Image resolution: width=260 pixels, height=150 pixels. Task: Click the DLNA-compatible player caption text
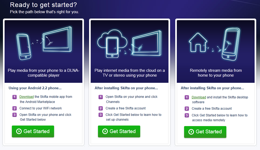click(x=44, y=73)
